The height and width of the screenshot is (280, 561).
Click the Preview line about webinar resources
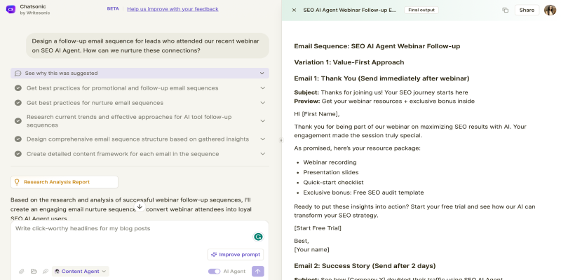pos(384,101)
